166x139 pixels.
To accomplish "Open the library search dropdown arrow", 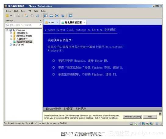I will 41,25.
